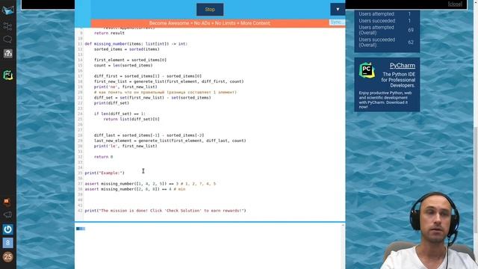Click the PyCharm icon in the sidebar
Screen dimensions: 478x269
click(8, 75)
